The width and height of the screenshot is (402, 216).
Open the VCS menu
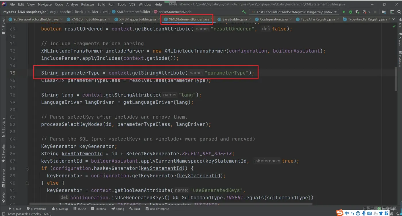132,4
